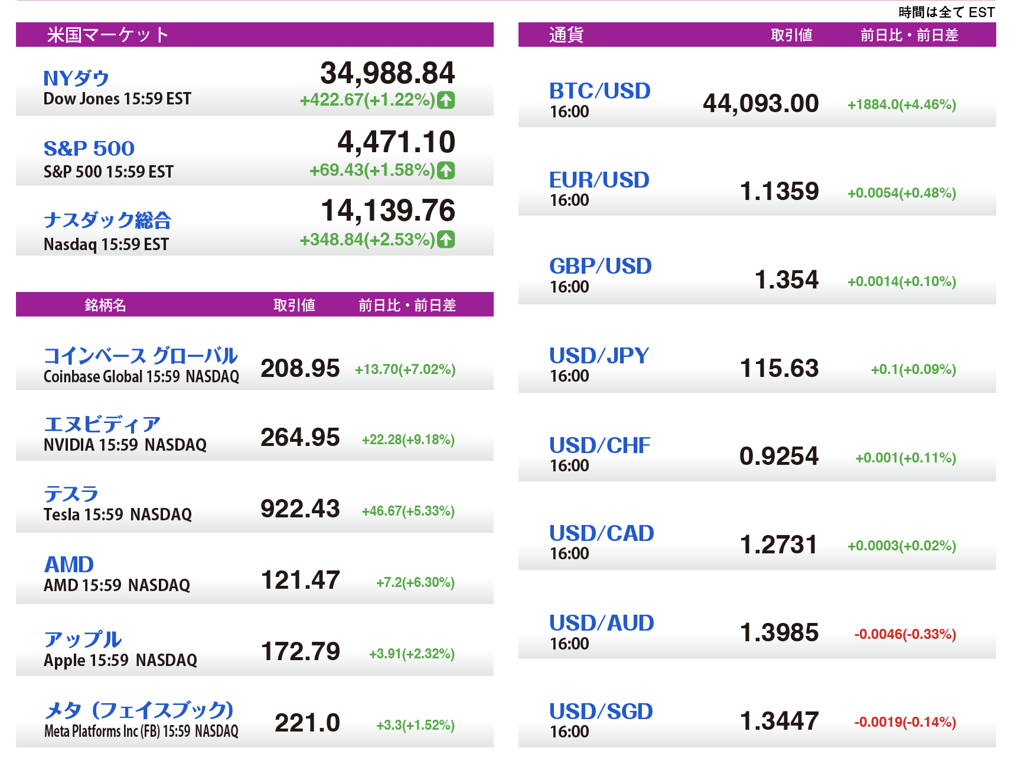Screen dimensions: 1011x761
Task: Click the 米国マーケット section header
Action: coord(108,35)
